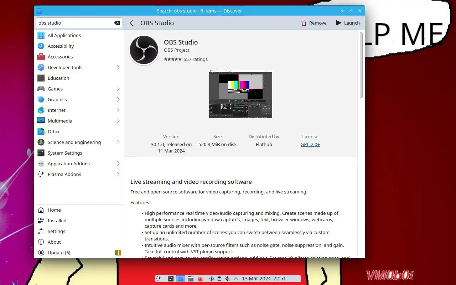Viewport: 456px width, 285px height.
Task: Open the Update (5) page label
Action: click(59, 253)
